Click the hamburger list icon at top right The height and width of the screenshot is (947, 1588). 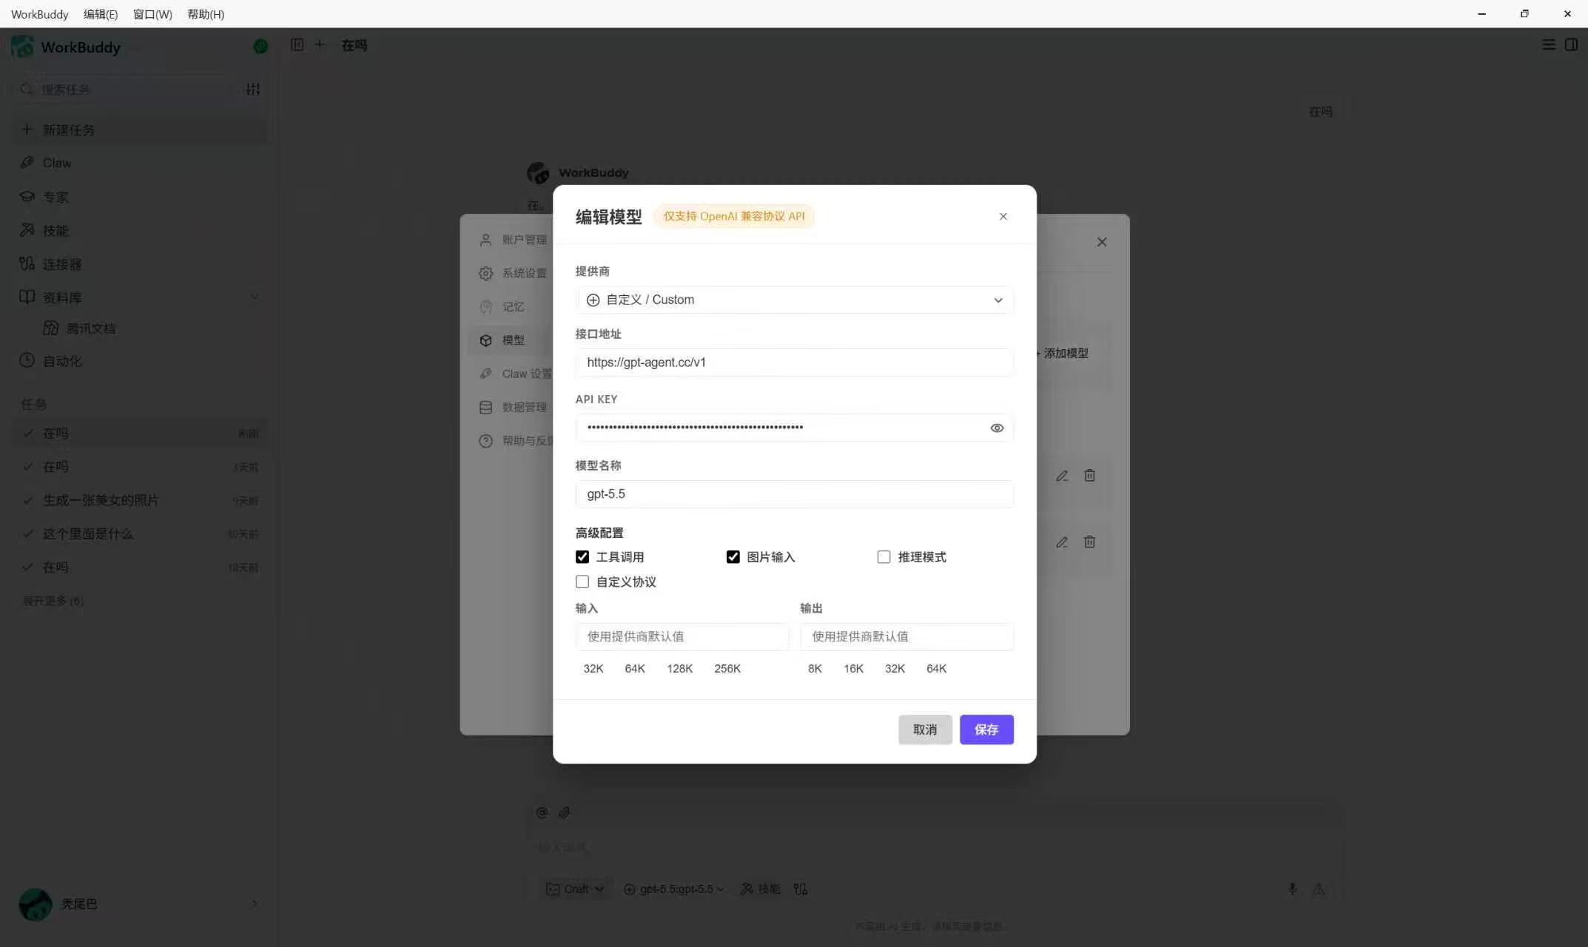click(x=1548, y=45)
